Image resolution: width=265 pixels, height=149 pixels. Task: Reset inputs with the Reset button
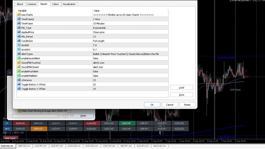[x=187, y=105]
